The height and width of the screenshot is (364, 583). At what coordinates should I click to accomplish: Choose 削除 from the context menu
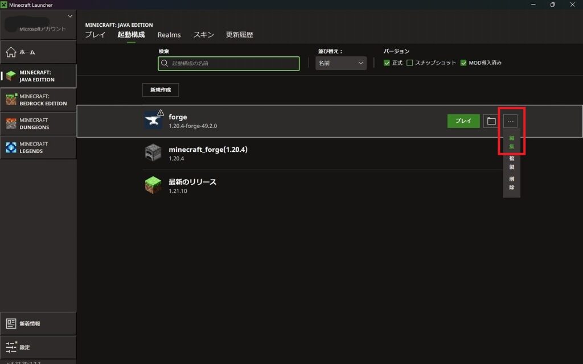(x=511, y=183)
